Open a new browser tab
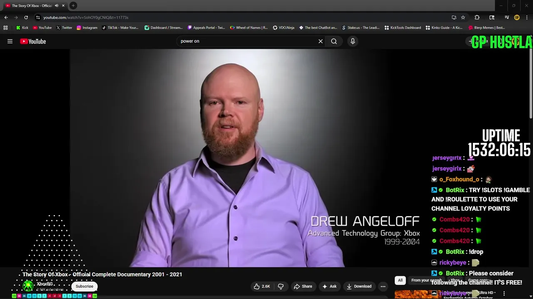This screenshot has width=533, height=299. (x=73, y=5)
